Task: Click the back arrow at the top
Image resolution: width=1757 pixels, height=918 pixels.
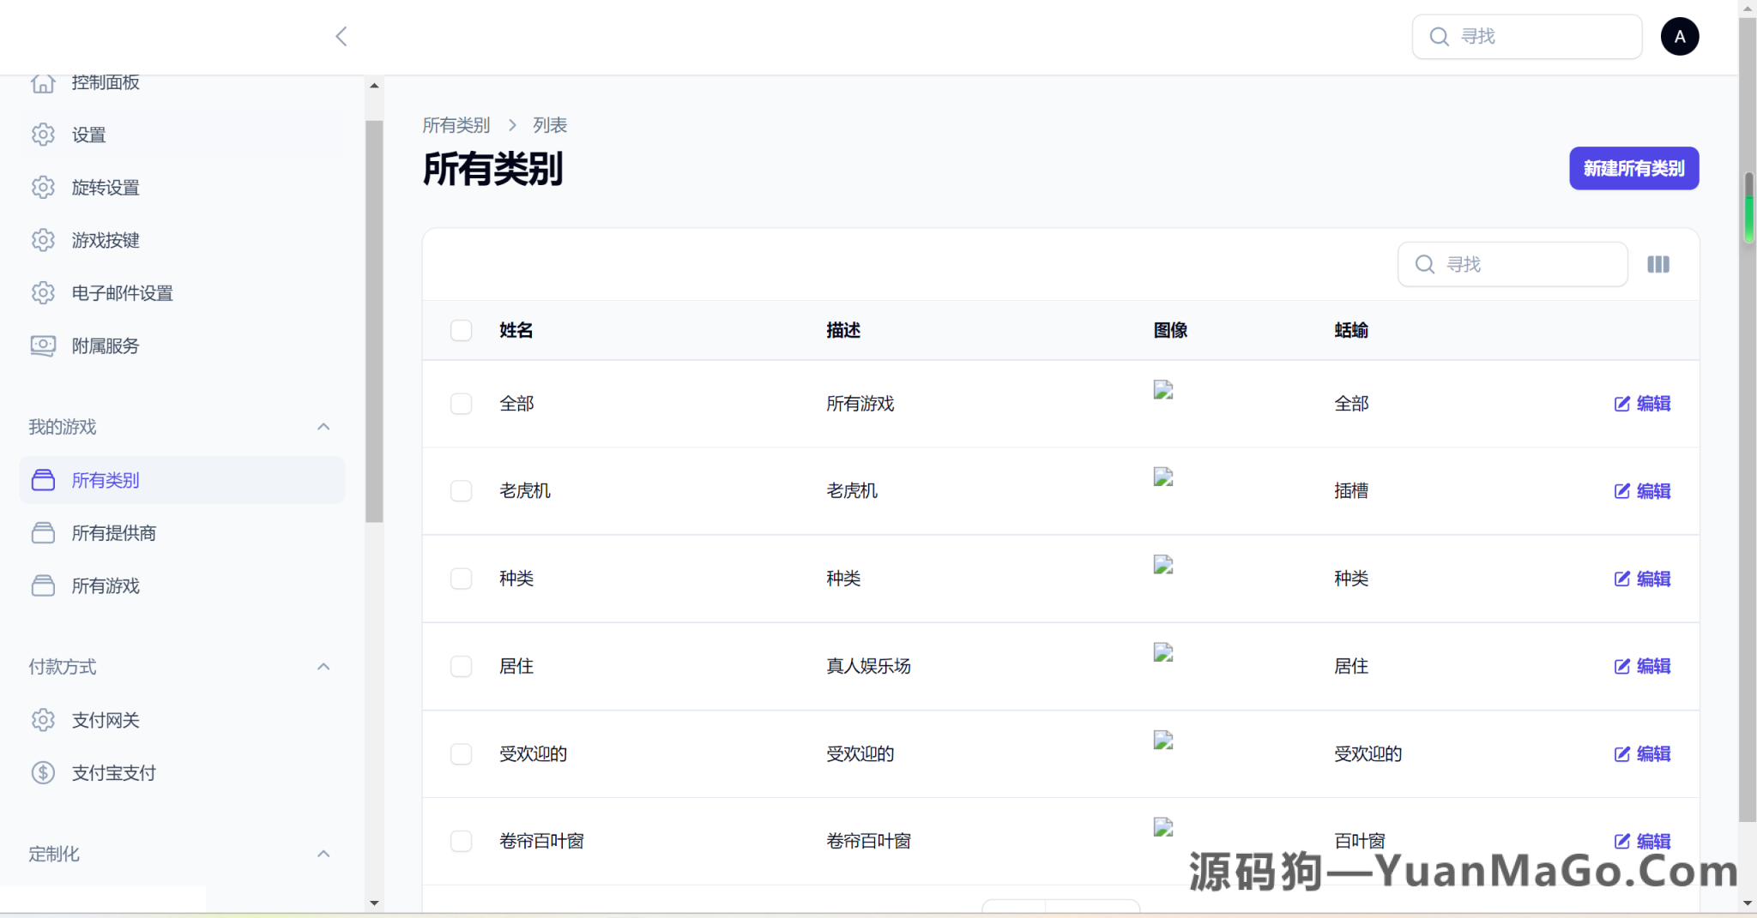Action: point(341,36)
